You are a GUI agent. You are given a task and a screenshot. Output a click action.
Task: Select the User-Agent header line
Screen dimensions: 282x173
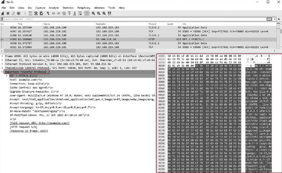(82, 96)
